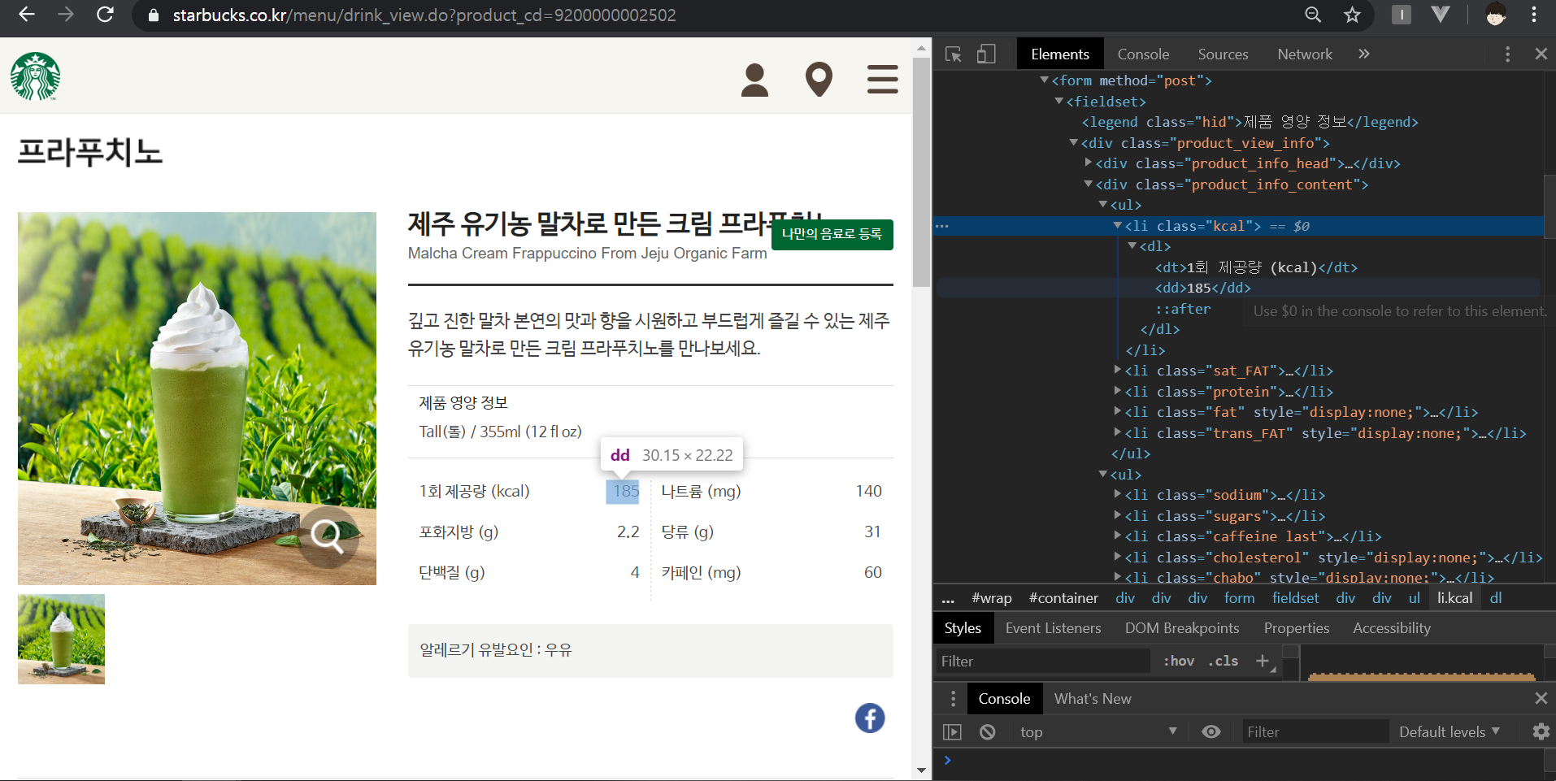Click the browser address bar URL
This screenshot has width=1556, height=781.
[x=424, y=15]
